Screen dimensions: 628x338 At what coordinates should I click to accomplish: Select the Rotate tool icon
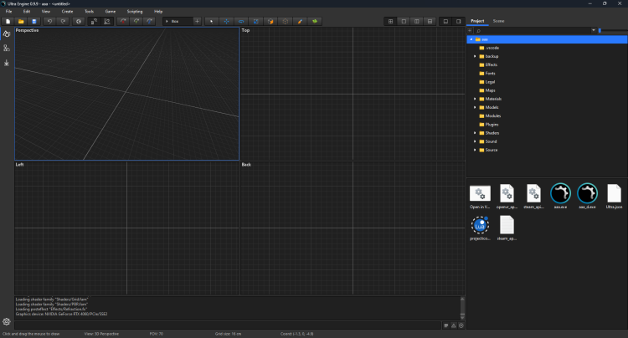241,21
